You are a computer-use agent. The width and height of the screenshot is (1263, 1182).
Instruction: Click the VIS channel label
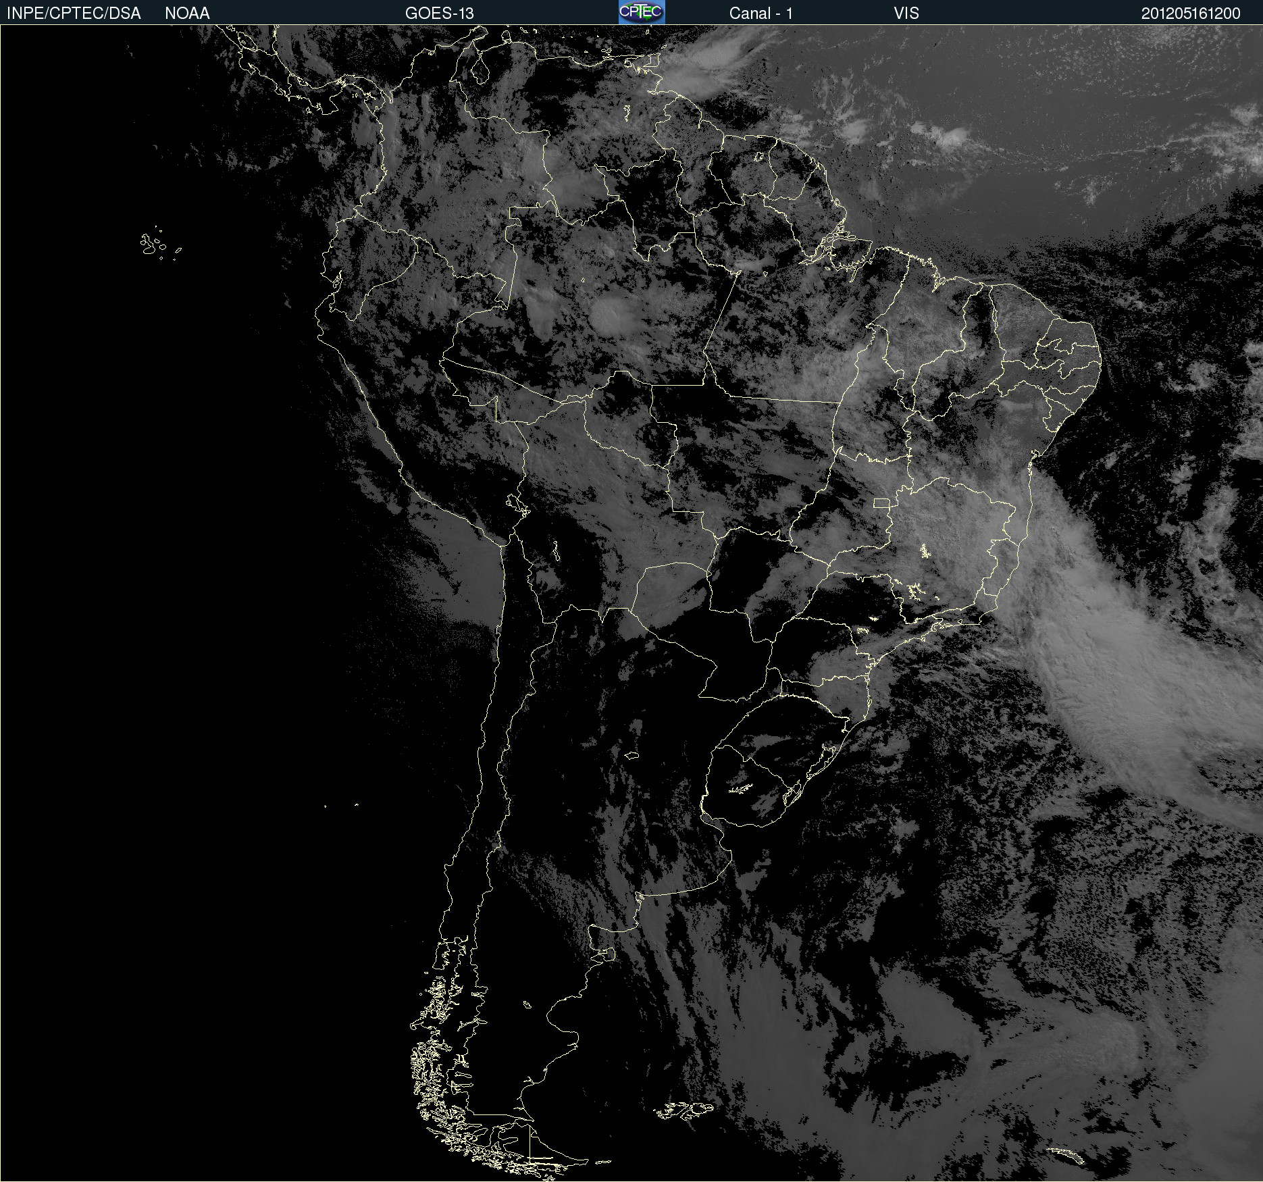tap(906, 14)
